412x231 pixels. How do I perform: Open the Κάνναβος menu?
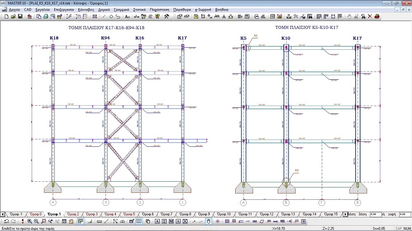(86, 9)
